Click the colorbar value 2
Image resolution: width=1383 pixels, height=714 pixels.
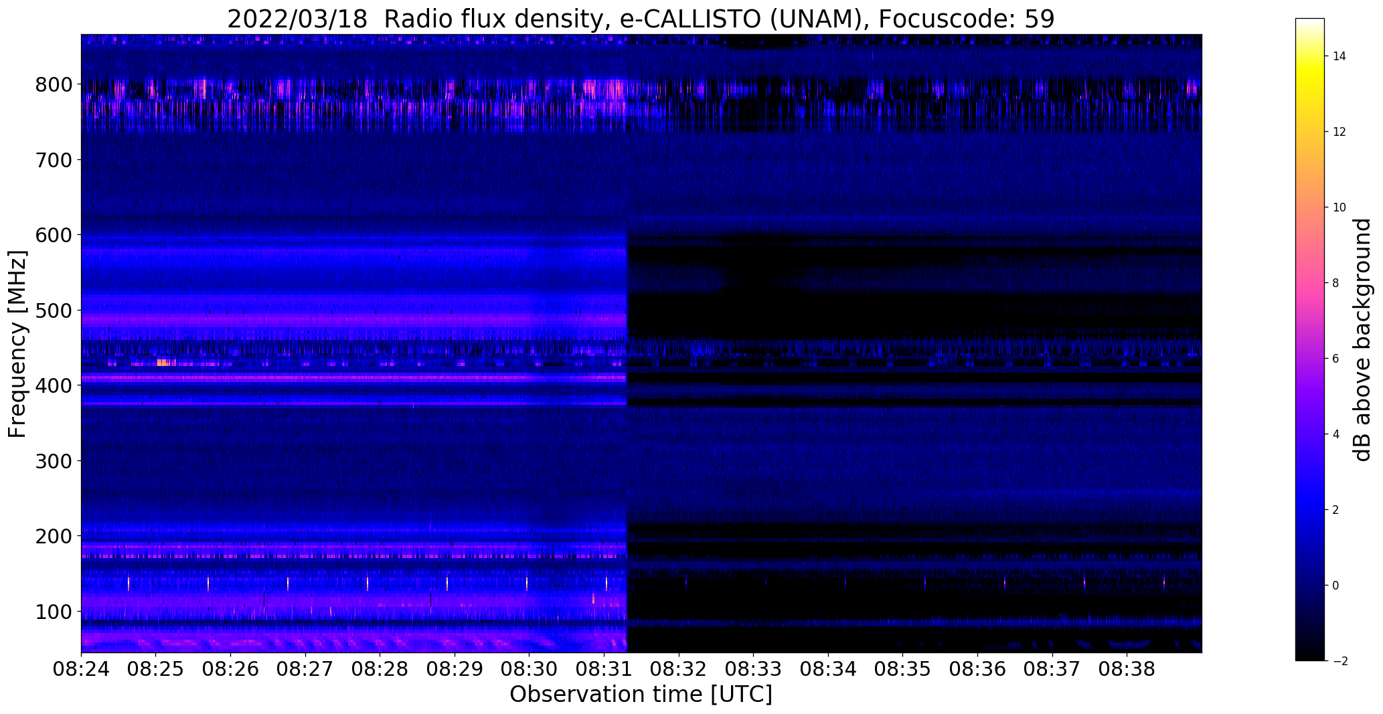1336,510
